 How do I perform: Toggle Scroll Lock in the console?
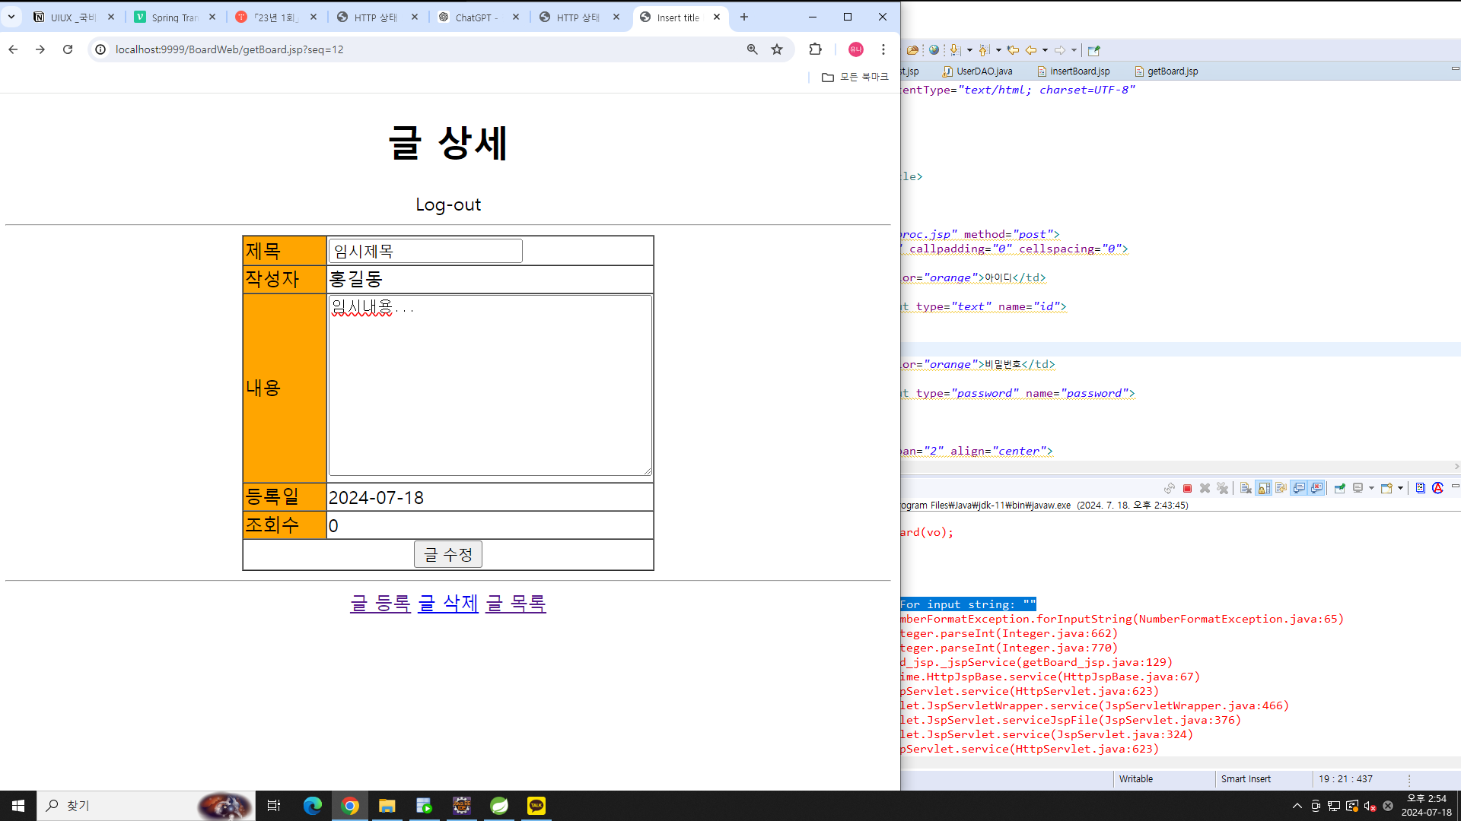pyautogui.click(x=1263, y=488)
